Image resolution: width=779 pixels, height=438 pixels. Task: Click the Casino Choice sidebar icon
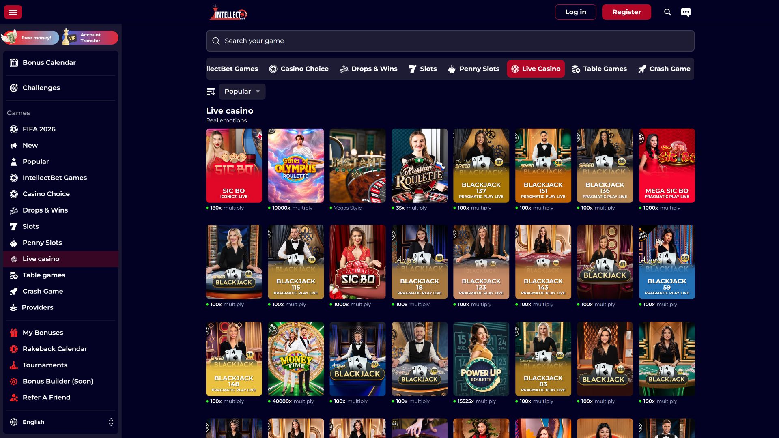coord(14,194)
